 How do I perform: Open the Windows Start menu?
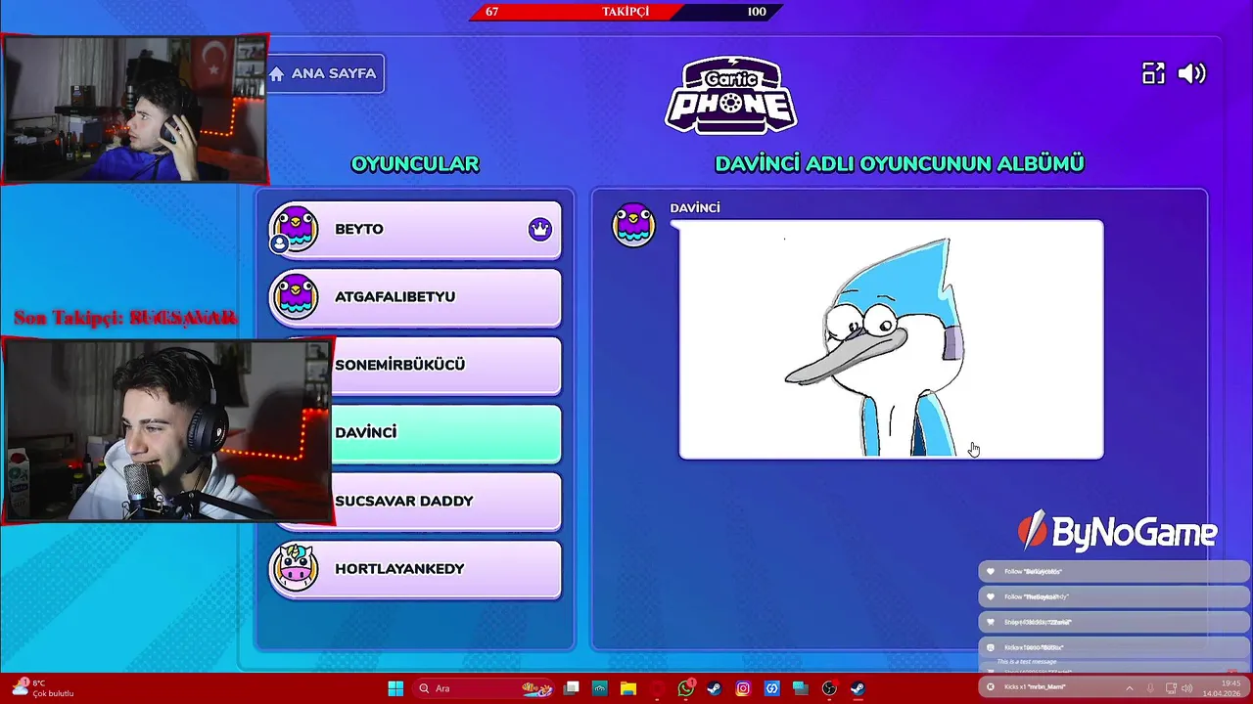[x=395, y=688]
